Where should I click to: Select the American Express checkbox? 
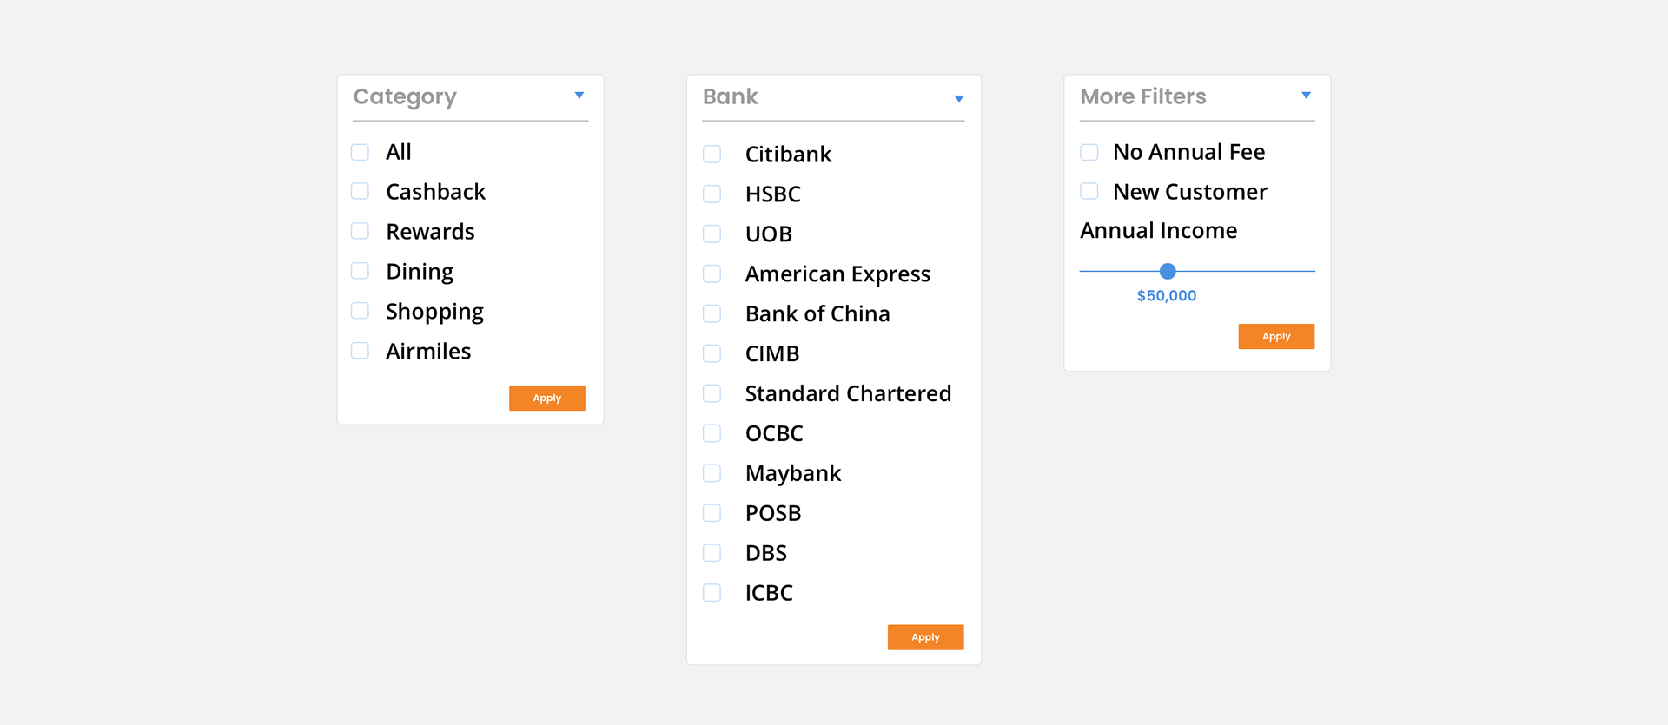[x=712, y=274]
